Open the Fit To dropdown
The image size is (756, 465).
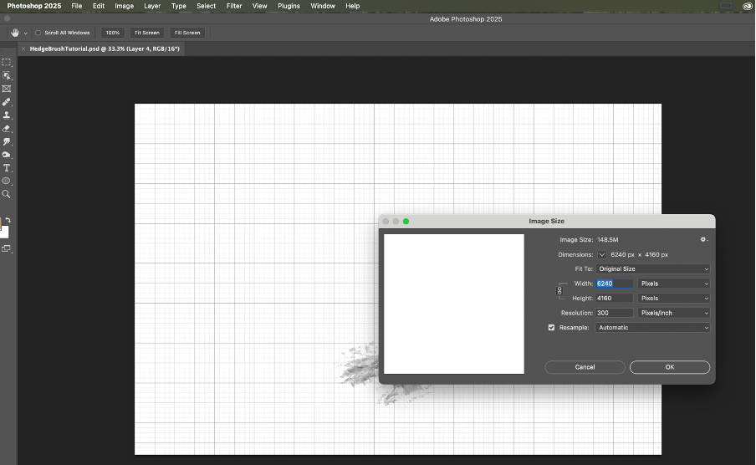point(653,269)
